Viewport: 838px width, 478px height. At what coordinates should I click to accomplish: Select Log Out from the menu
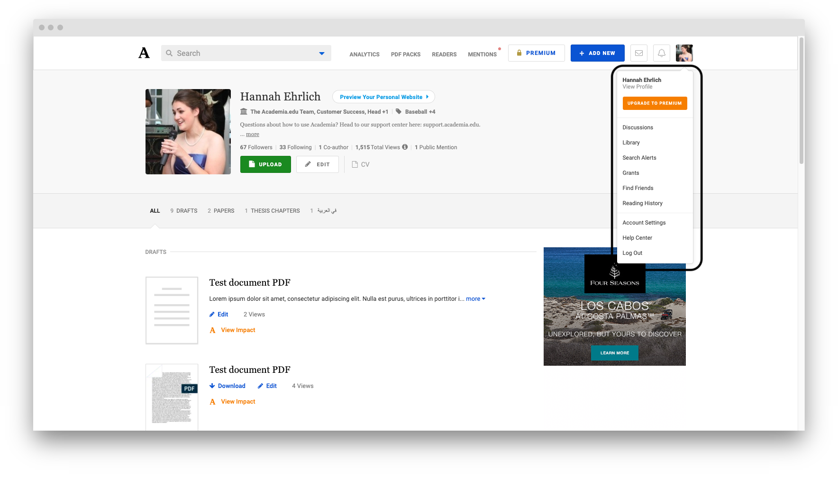click(x=632, y=253)
